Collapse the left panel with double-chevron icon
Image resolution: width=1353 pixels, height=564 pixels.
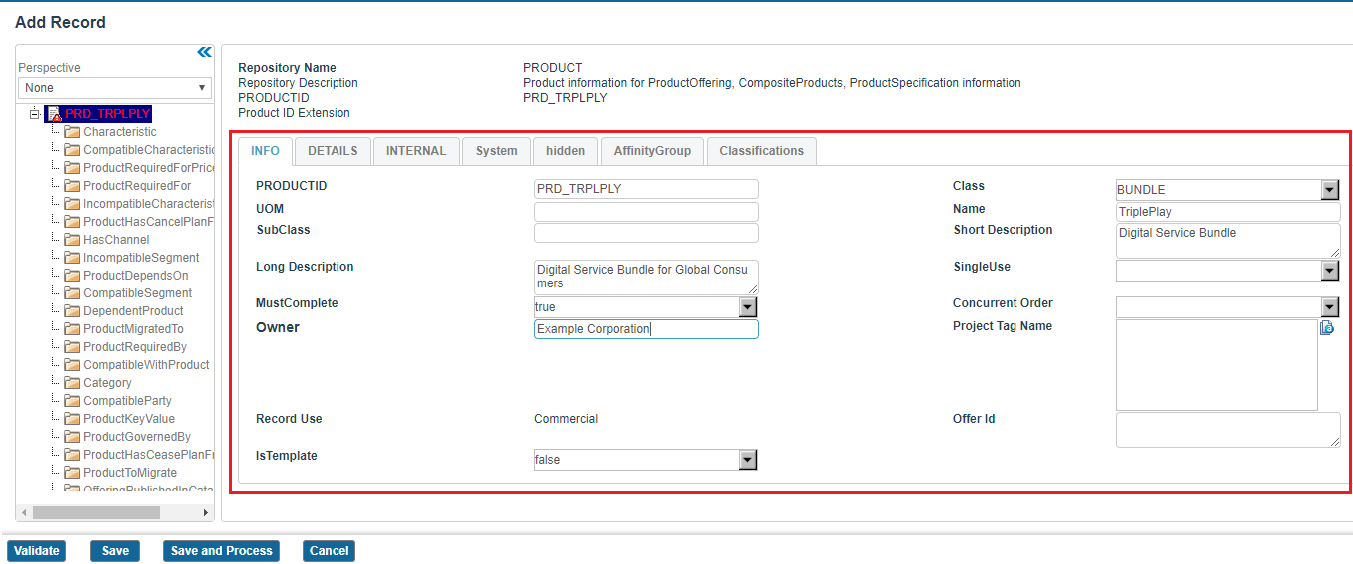pyautogui.click(x=204, y=52)
